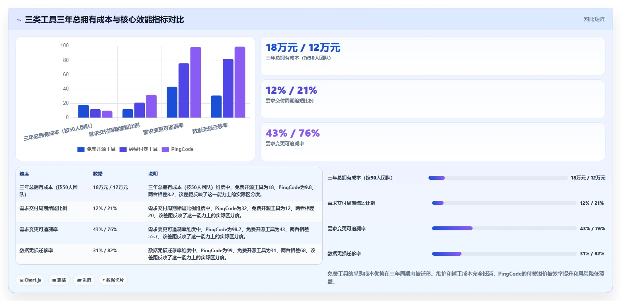Click the description mentioning 两者相差68
The height and width of the screenshot is (301, 621).
(x=232, y=254)
